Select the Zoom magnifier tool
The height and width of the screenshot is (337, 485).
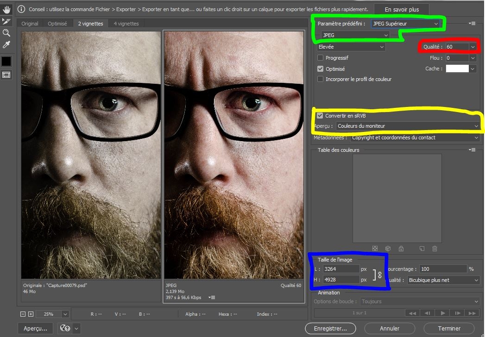pos(6,33)
